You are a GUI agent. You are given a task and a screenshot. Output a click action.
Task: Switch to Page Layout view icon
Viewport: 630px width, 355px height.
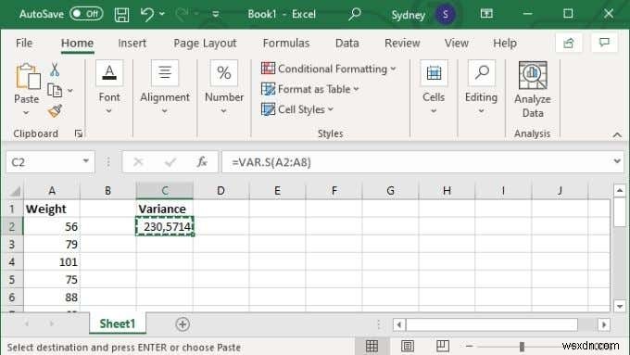[x=408, y=346]
